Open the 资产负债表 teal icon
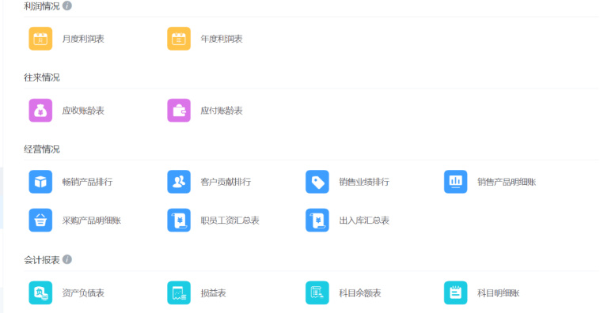This screenshot has width=600, height=313. pyautogui.click(x=40, y=292)
